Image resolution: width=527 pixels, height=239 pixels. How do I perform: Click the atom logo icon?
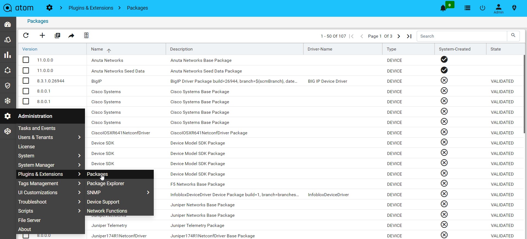click(x=7, y=8)
